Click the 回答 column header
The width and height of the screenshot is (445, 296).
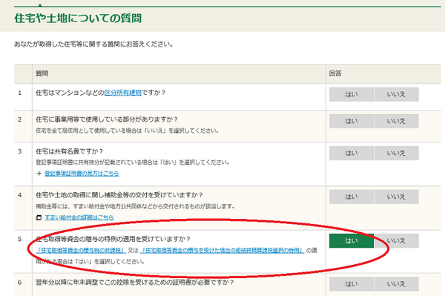335,73
